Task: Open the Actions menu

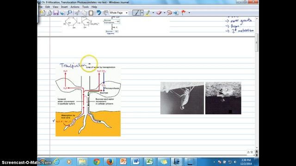Action: (75, 7)
